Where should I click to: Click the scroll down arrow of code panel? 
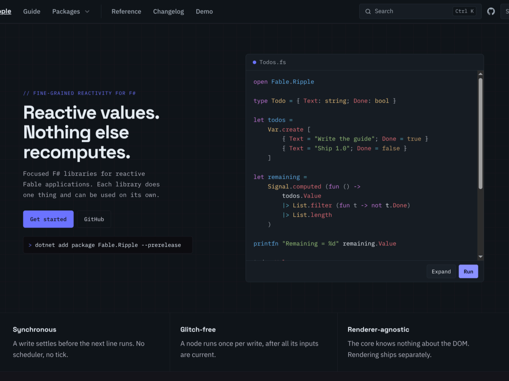481,257
